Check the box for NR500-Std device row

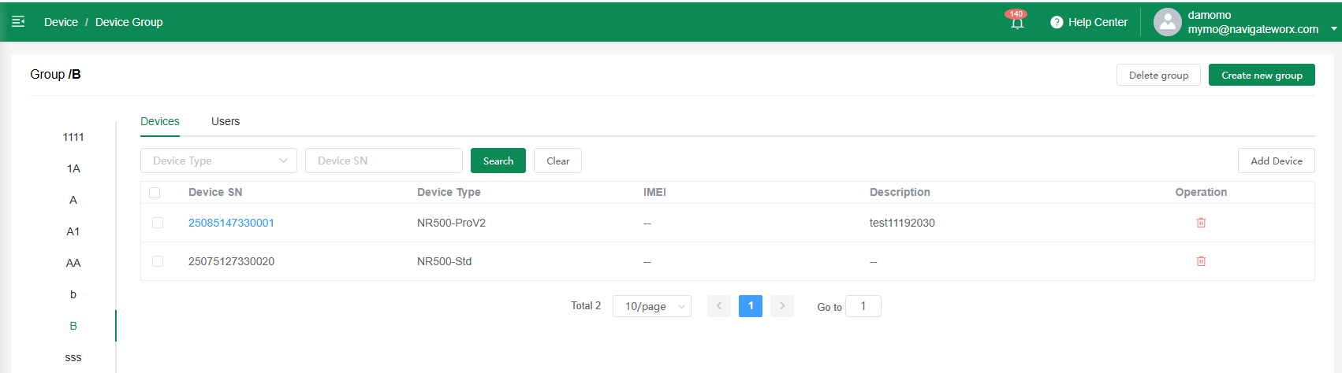coord(158,261)
